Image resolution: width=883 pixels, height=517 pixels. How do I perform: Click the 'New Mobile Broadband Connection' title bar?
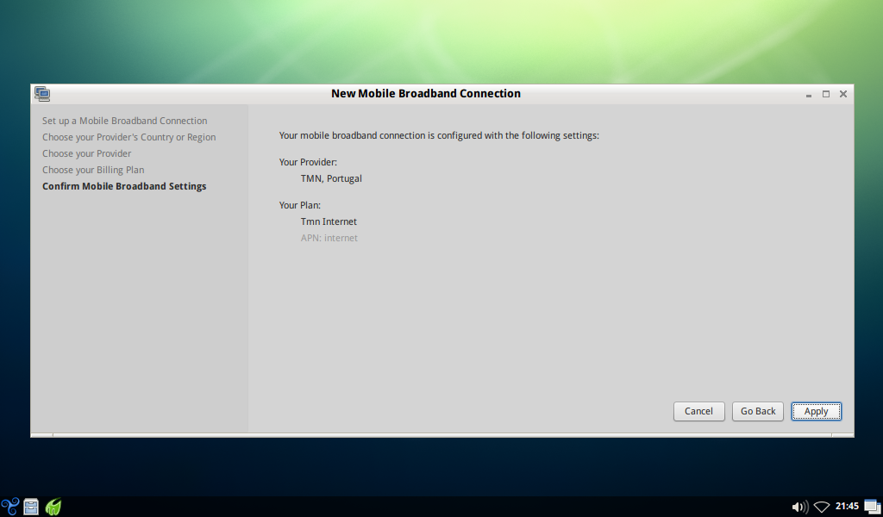pyautogui.click(x=426, y=94)
